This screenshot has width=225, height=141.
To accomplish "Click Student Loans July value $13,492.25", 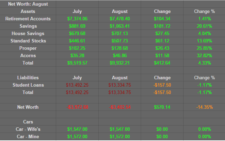I will pos(77,85).
